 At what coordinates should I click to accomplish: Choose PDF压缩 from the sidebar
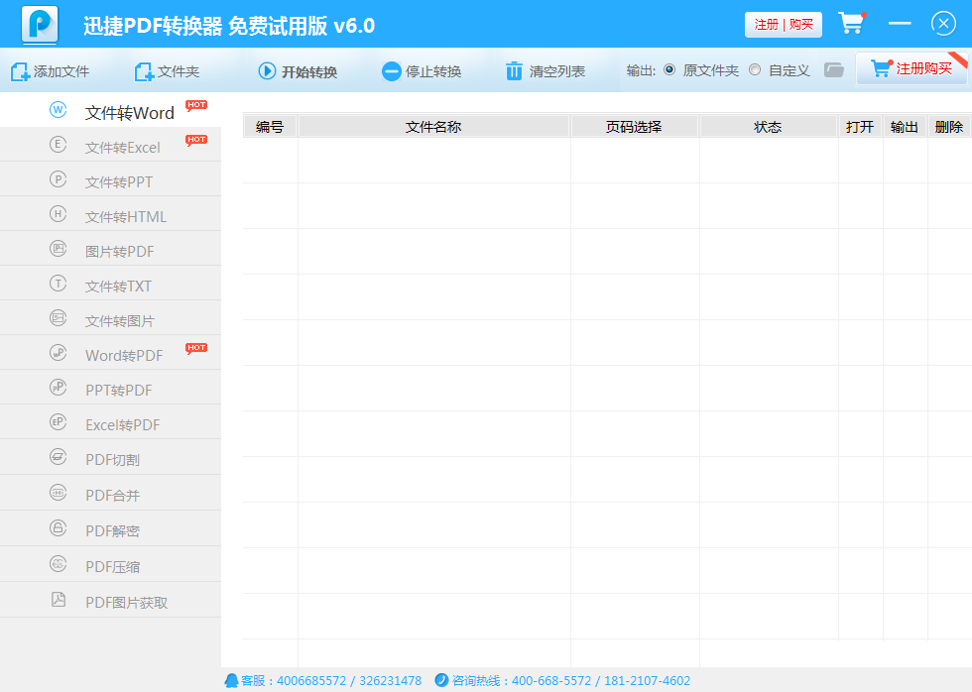point(112,567)
